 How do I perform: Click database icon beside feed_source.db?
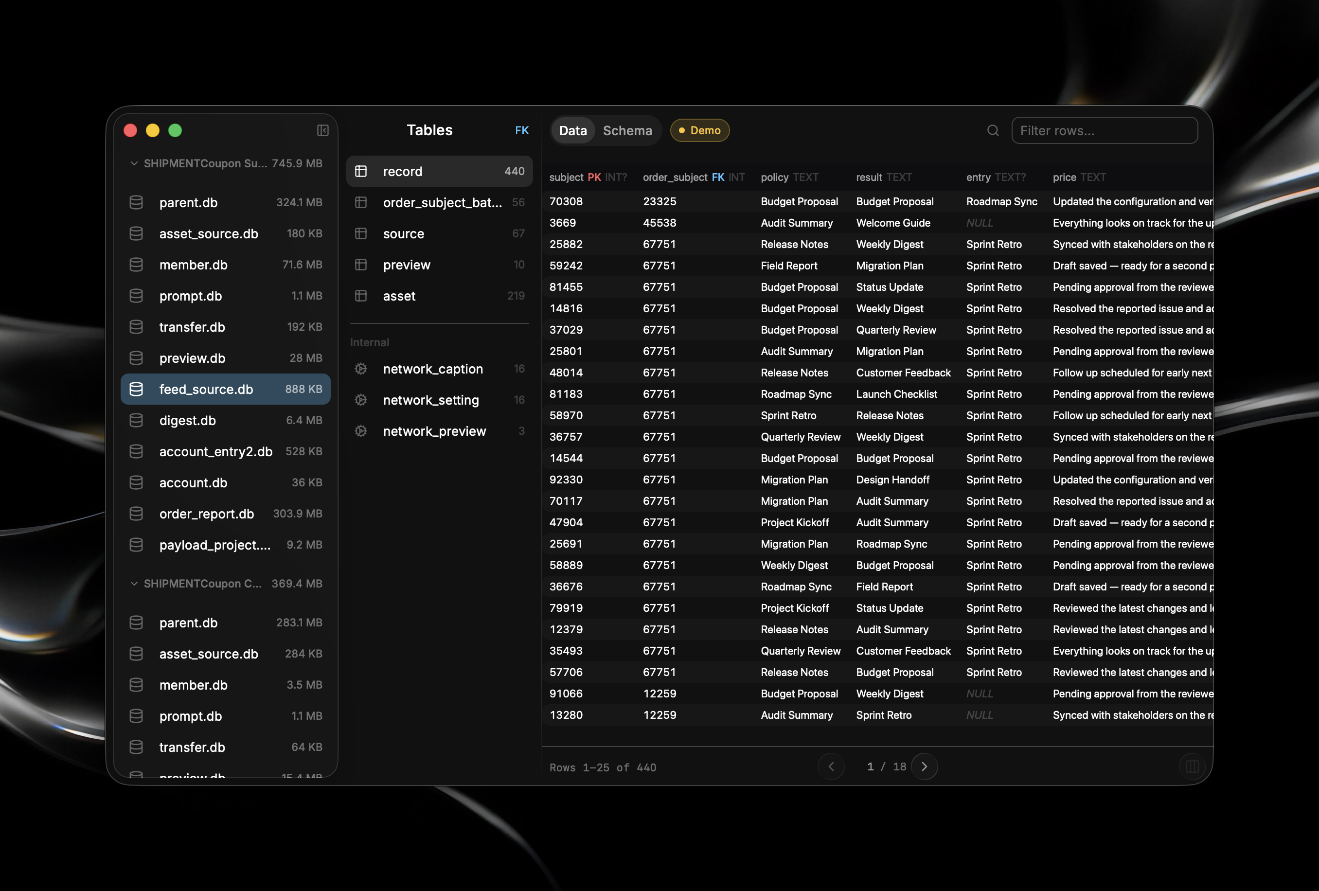coord(136,389)
